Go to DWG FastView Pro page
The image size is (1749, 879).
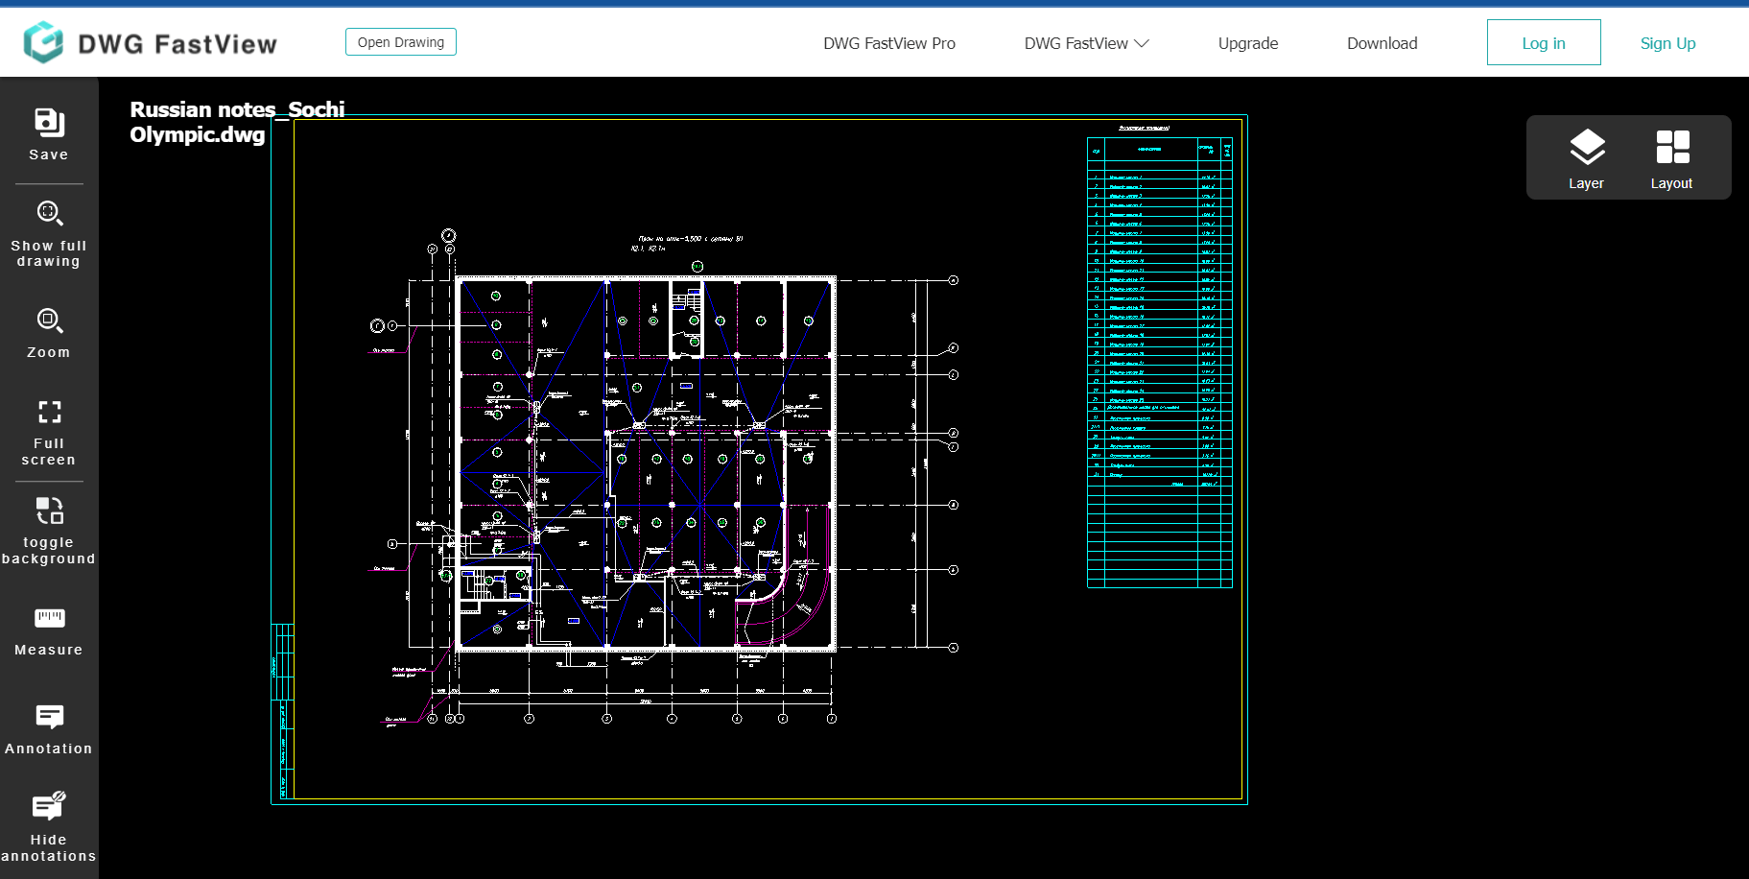pos(888,43)
